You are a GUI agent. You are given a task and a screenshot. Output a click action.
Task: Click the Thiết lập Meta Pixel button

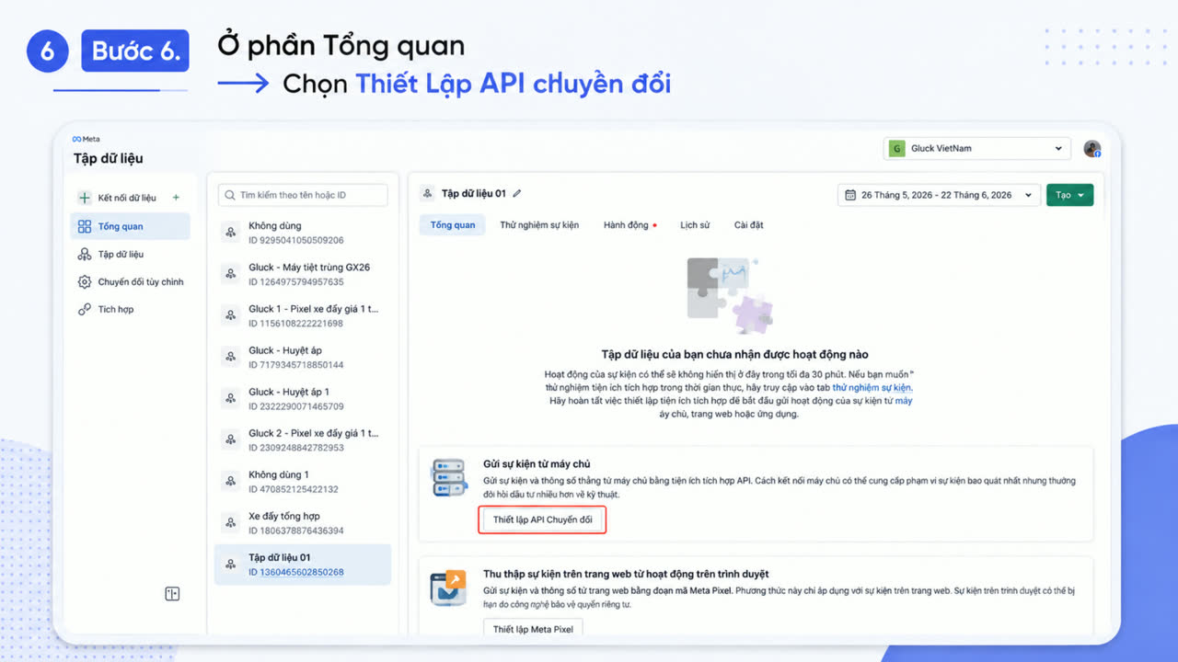coord(533,629)
